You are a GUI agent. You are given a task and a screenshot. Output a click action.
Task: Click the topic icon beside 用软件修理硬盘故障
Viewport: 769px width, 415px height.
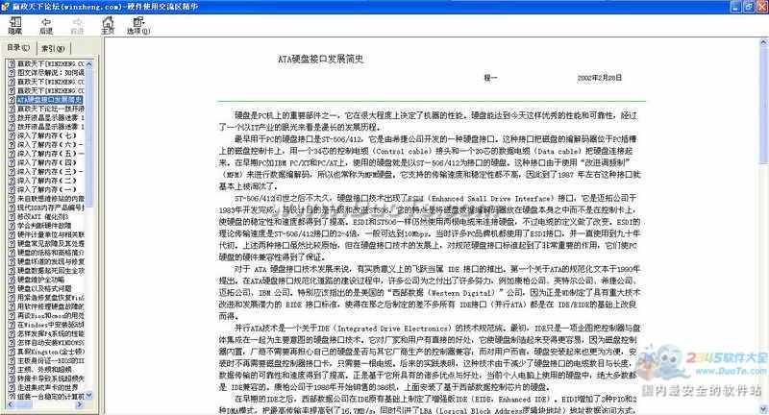12,306
